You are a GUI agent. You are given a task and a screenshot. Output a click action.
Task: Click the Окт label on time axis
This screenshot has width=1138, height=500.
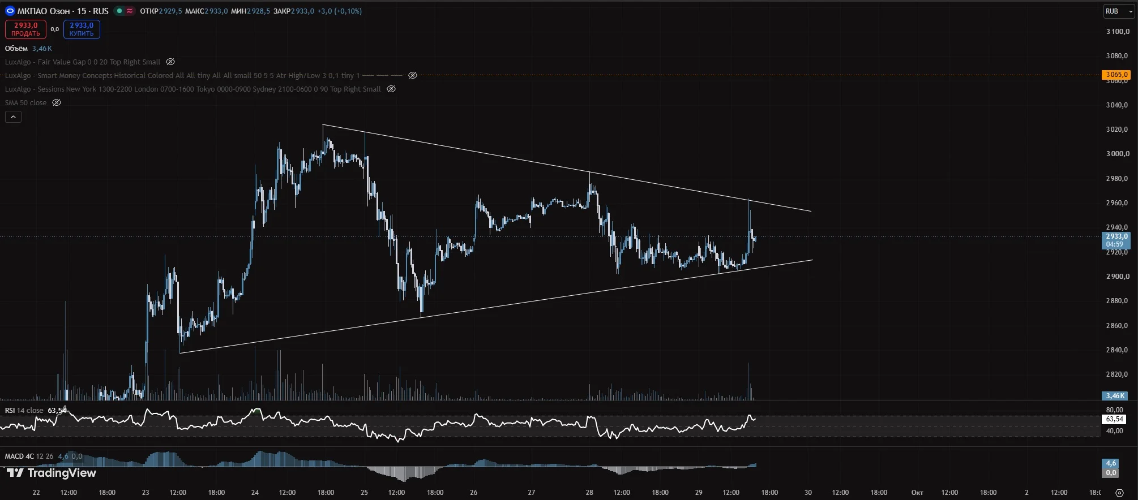point(917,492)
